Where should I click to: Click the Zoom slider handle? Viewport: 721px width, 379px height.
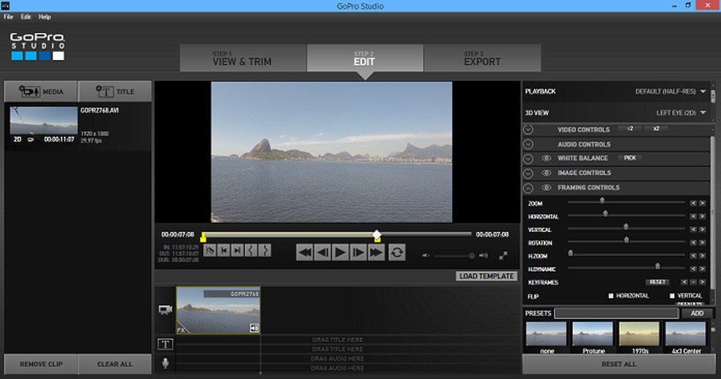point(602,200)
